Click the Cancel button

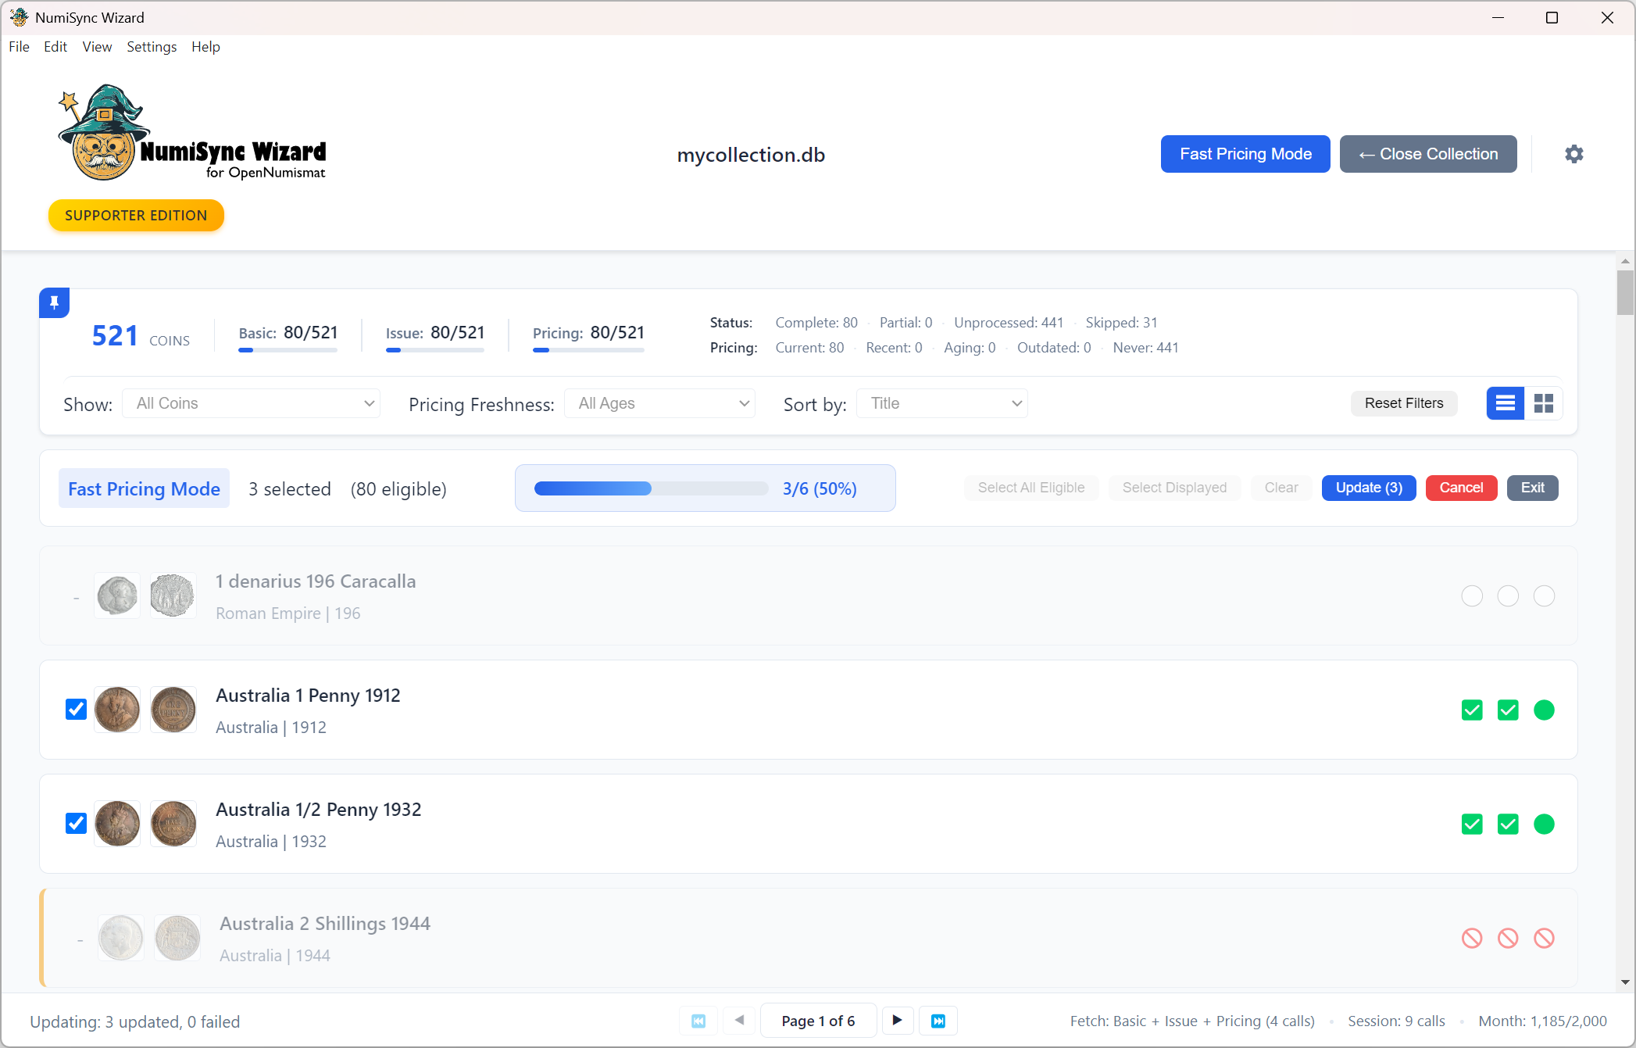[1461, 488]
